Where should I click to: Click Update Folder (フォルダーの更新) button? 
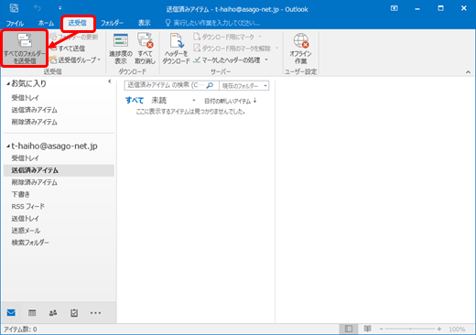coord(74,37)
